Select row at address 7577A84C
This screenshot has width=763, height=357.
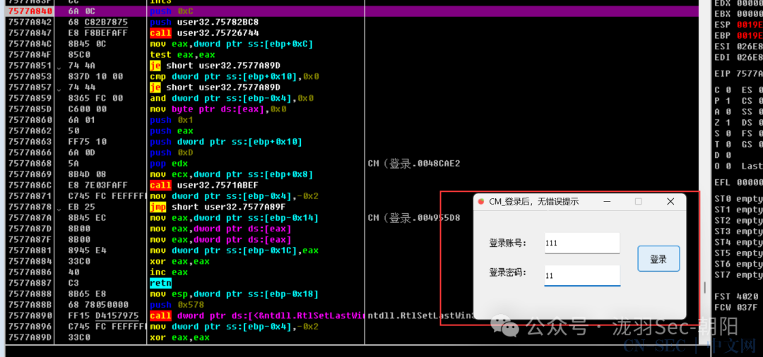point(352,44)
